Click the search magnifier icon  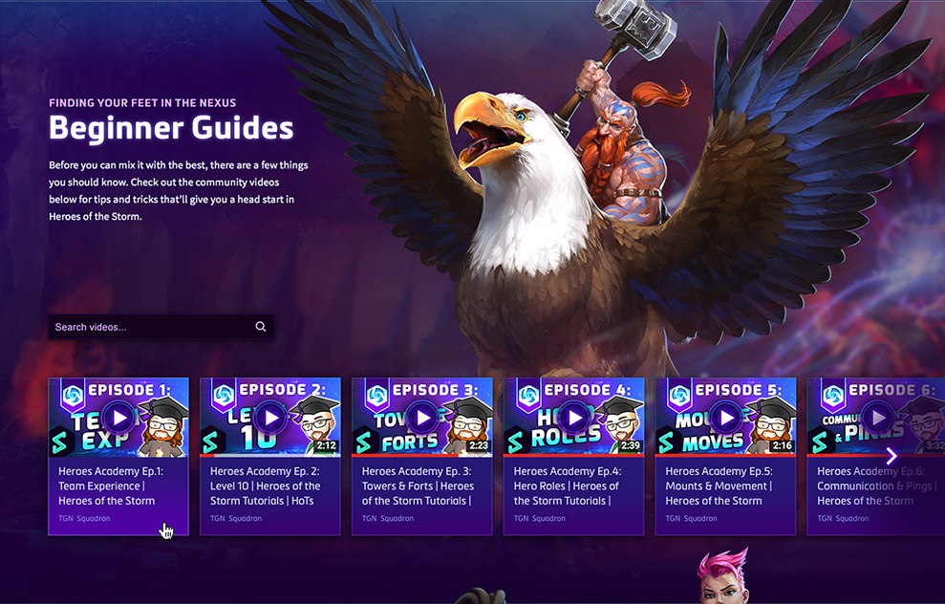(x=260, y=327)
